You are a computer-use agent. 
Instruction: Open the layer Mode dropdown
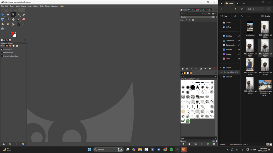coord(196,14)
